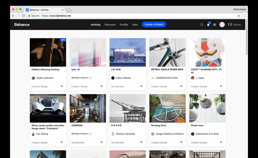Bookmark the LSJ 4148 project
Image resolution: width=258 pixels, height=158 pixels.
(x=141, y=86)
